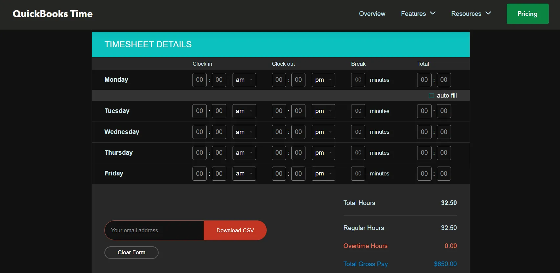This screenshot has height=273, width=560.
Task: Click the Total Gross Pay label
Action: click(366, 264)
